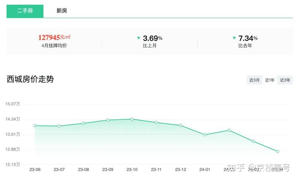This screenshot has height=180, width=298.
Task: Click the green down arrow beside 3.69%
Action: (139, 38)
